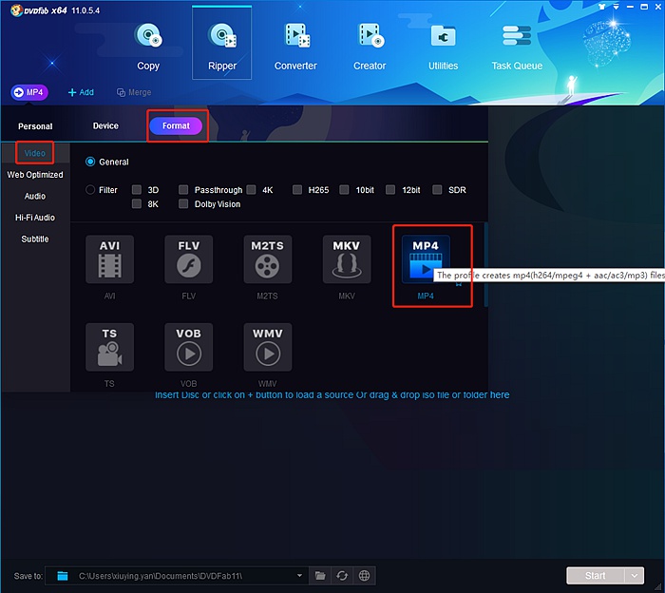Select the Audio category
The width and height of the screenshot is (665, 593).
(35, 196)
